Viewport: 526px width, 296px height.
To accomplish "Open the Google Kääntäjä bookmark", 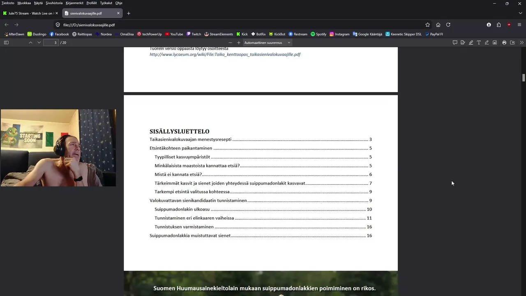I will (x=367, y=34).
